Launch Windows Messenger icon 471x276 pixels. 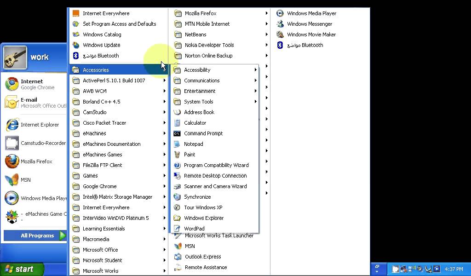coord(280,24)
